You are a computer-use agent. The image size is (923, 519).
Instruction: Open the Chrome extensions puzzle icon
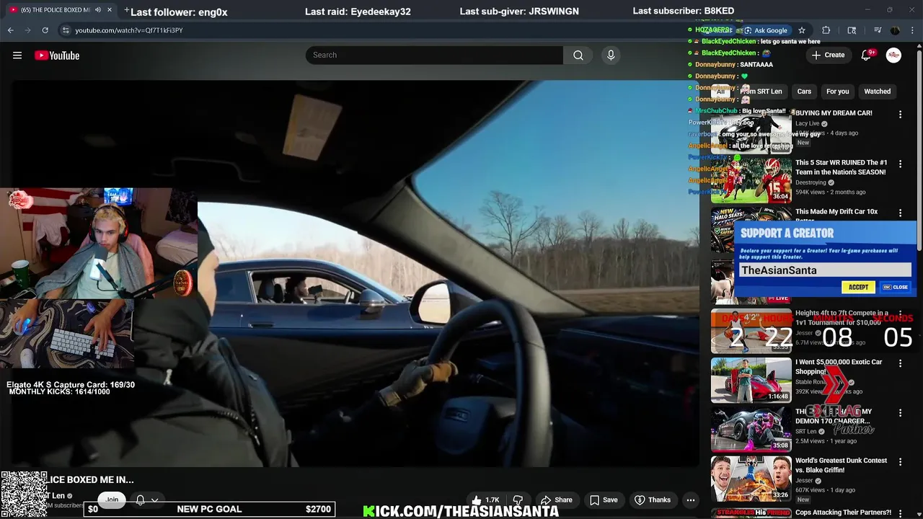tap(826, 30)
